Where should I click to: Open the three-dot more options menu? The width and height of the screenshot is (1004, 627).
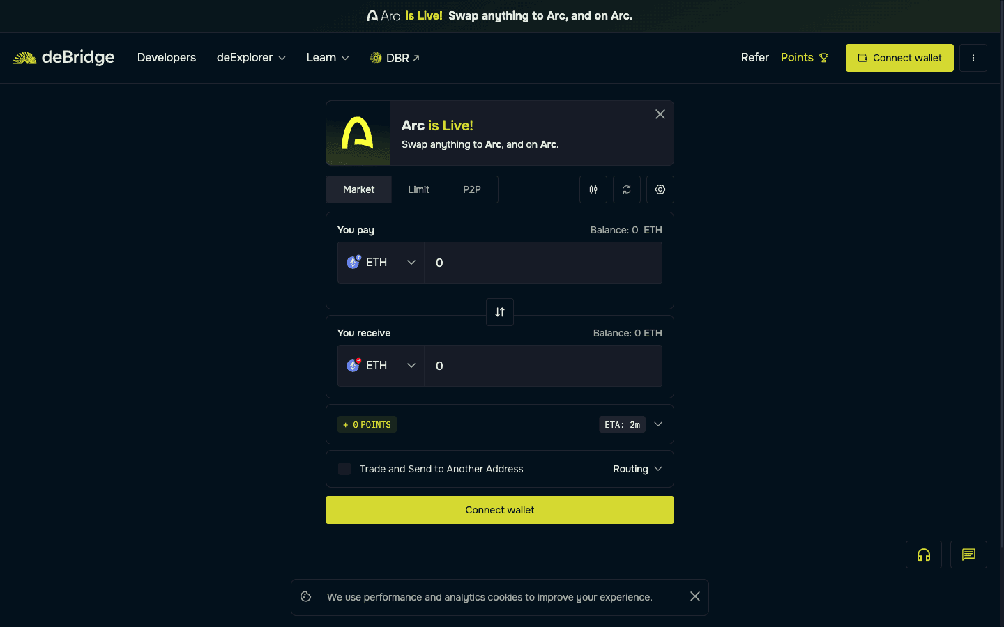(973, 58)
